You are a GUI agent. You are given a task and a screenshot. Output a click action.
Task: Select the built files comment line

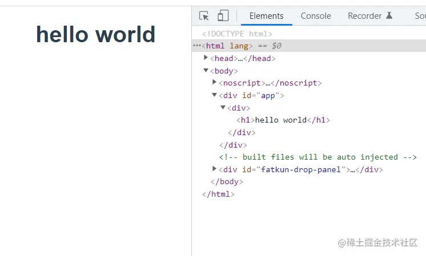click(318, 157)
